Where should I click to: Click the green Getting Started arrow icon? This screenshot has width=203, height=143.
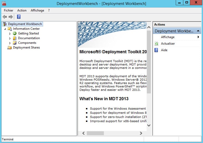[x=15, y=33]
